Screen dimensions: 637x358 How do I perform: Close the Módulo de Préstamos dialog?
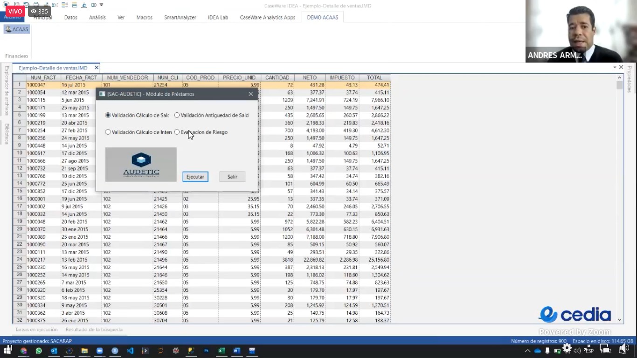tap(250, 94)
